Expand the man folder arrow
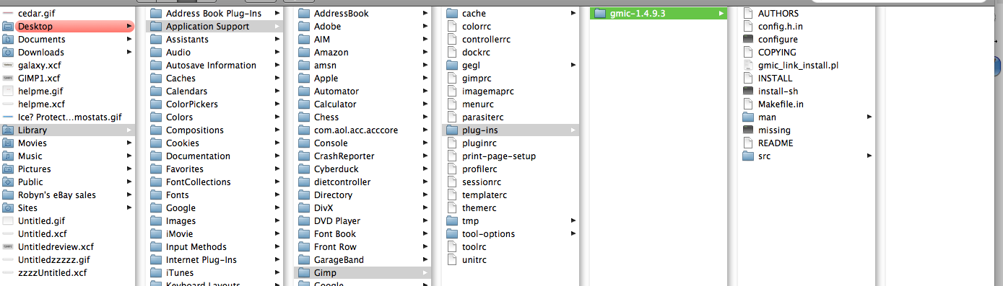Image resolution: width=1003 pixels, height=286 pixels. 869,117
